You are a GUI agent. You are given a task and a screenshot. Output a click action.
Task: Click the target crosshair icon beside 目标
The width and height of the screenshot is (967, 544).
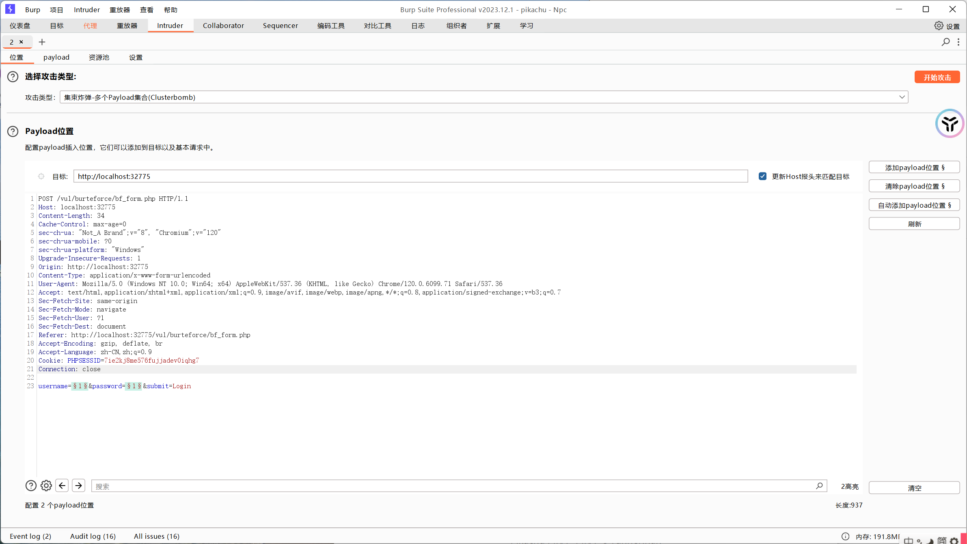coord(41,176)
